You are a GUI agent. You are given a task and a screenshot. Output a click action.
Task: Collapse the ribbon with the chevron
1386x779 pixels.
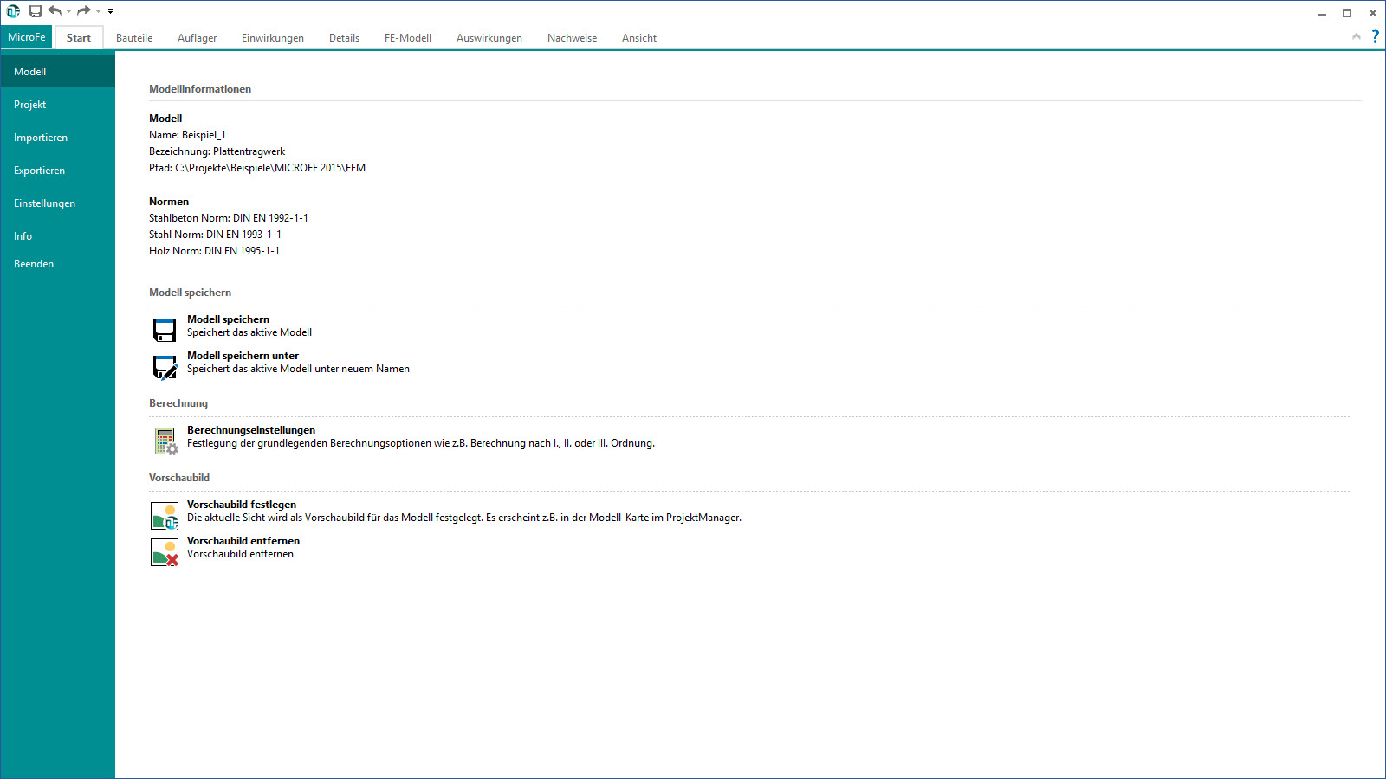pyautogui.click(x=1357, y=36)
